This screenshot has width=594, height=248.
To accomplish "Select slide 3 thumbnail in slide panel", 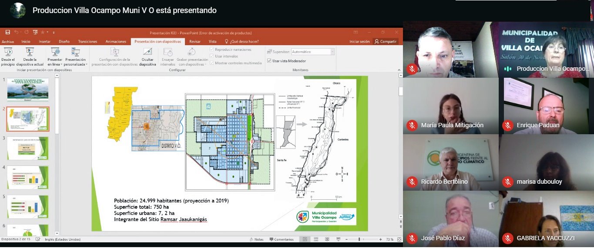I will click(28, 148).
